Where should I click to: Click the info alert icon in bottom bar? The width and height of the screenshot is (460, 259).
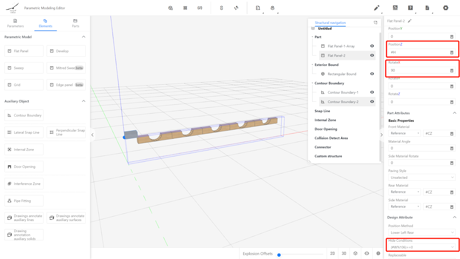[x=378, y=253]
